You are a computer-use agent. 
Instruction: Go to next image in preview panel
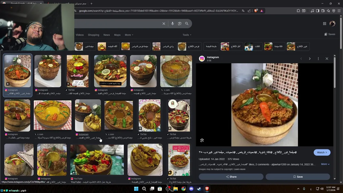tap(310, 59)
